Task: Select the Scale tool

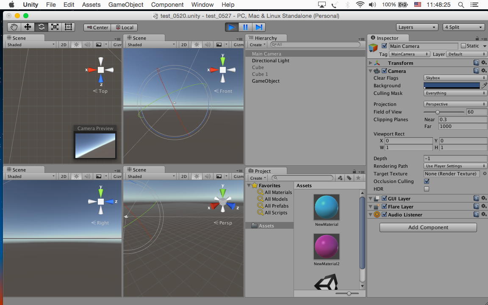Action: [x=55, y=27]
